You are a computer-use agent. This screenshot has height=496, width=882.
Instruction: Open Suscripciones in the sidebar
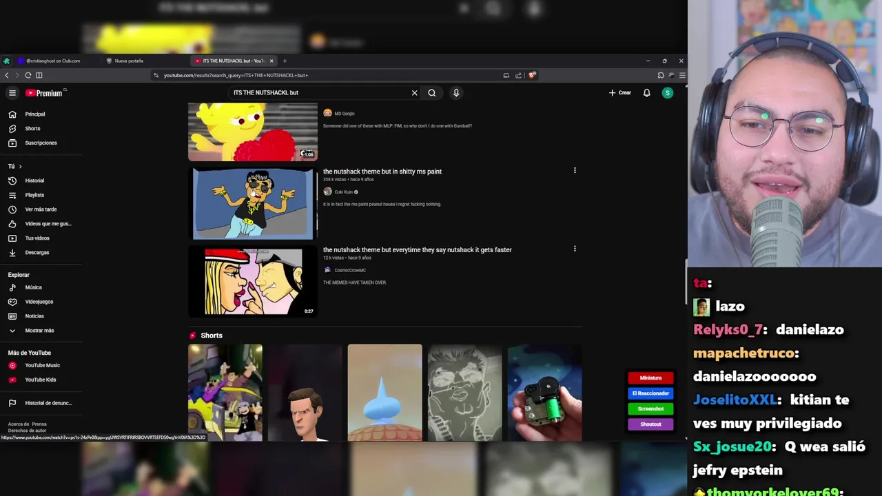click(41, 143)
